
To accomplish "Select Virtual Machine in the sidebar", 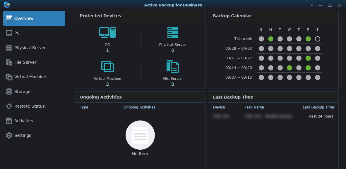I will click(x=30, y=77).
